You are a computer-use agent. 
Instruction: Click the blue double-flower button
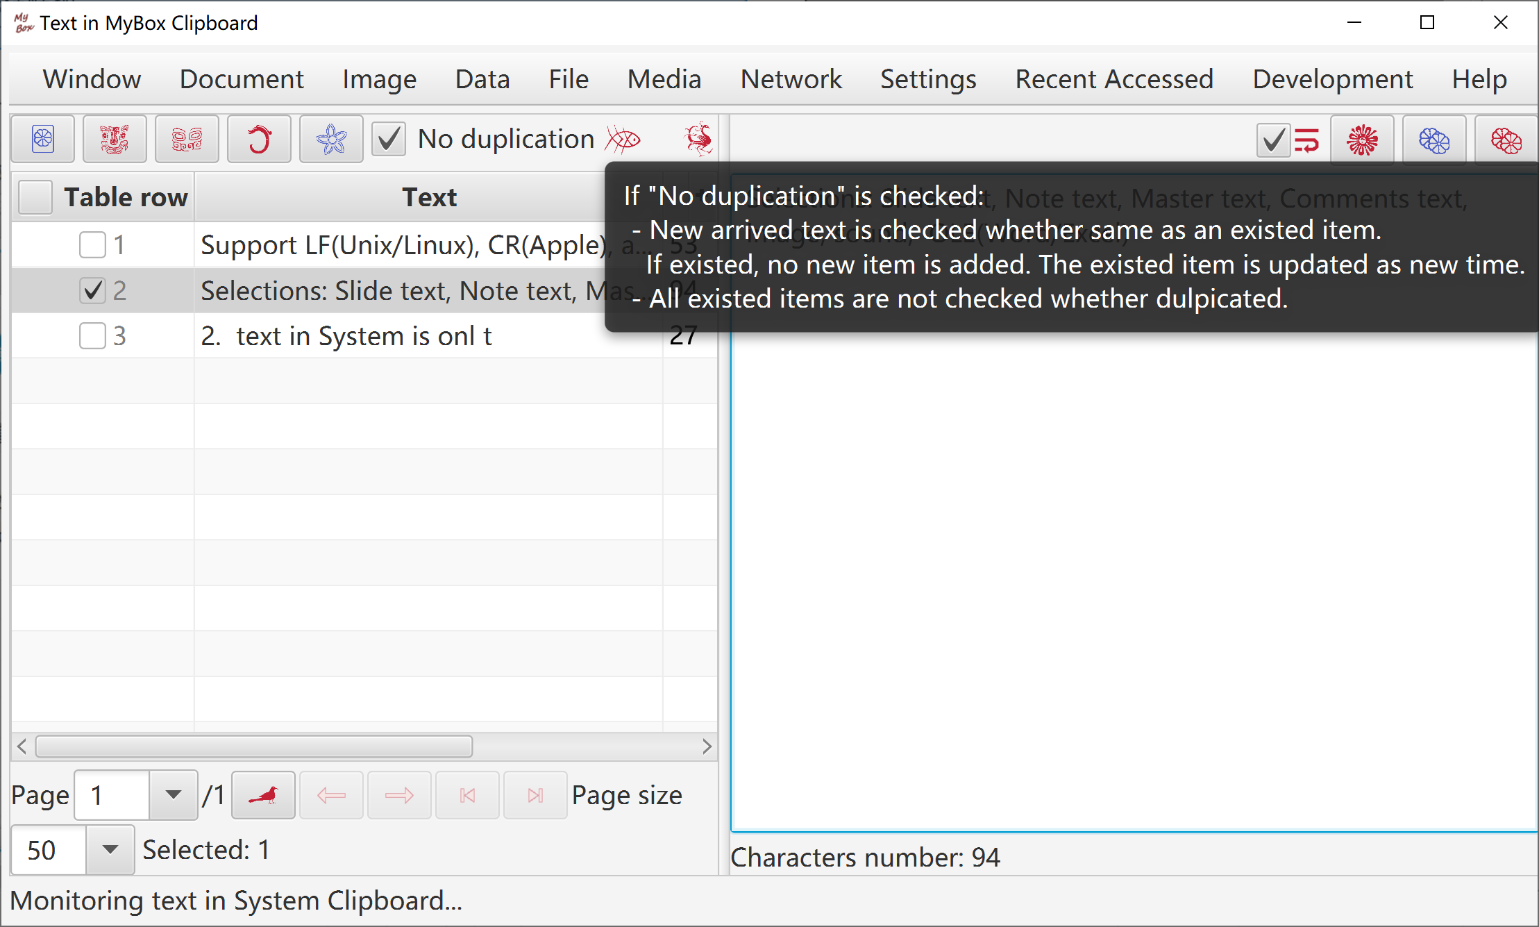coord(1434,140)
